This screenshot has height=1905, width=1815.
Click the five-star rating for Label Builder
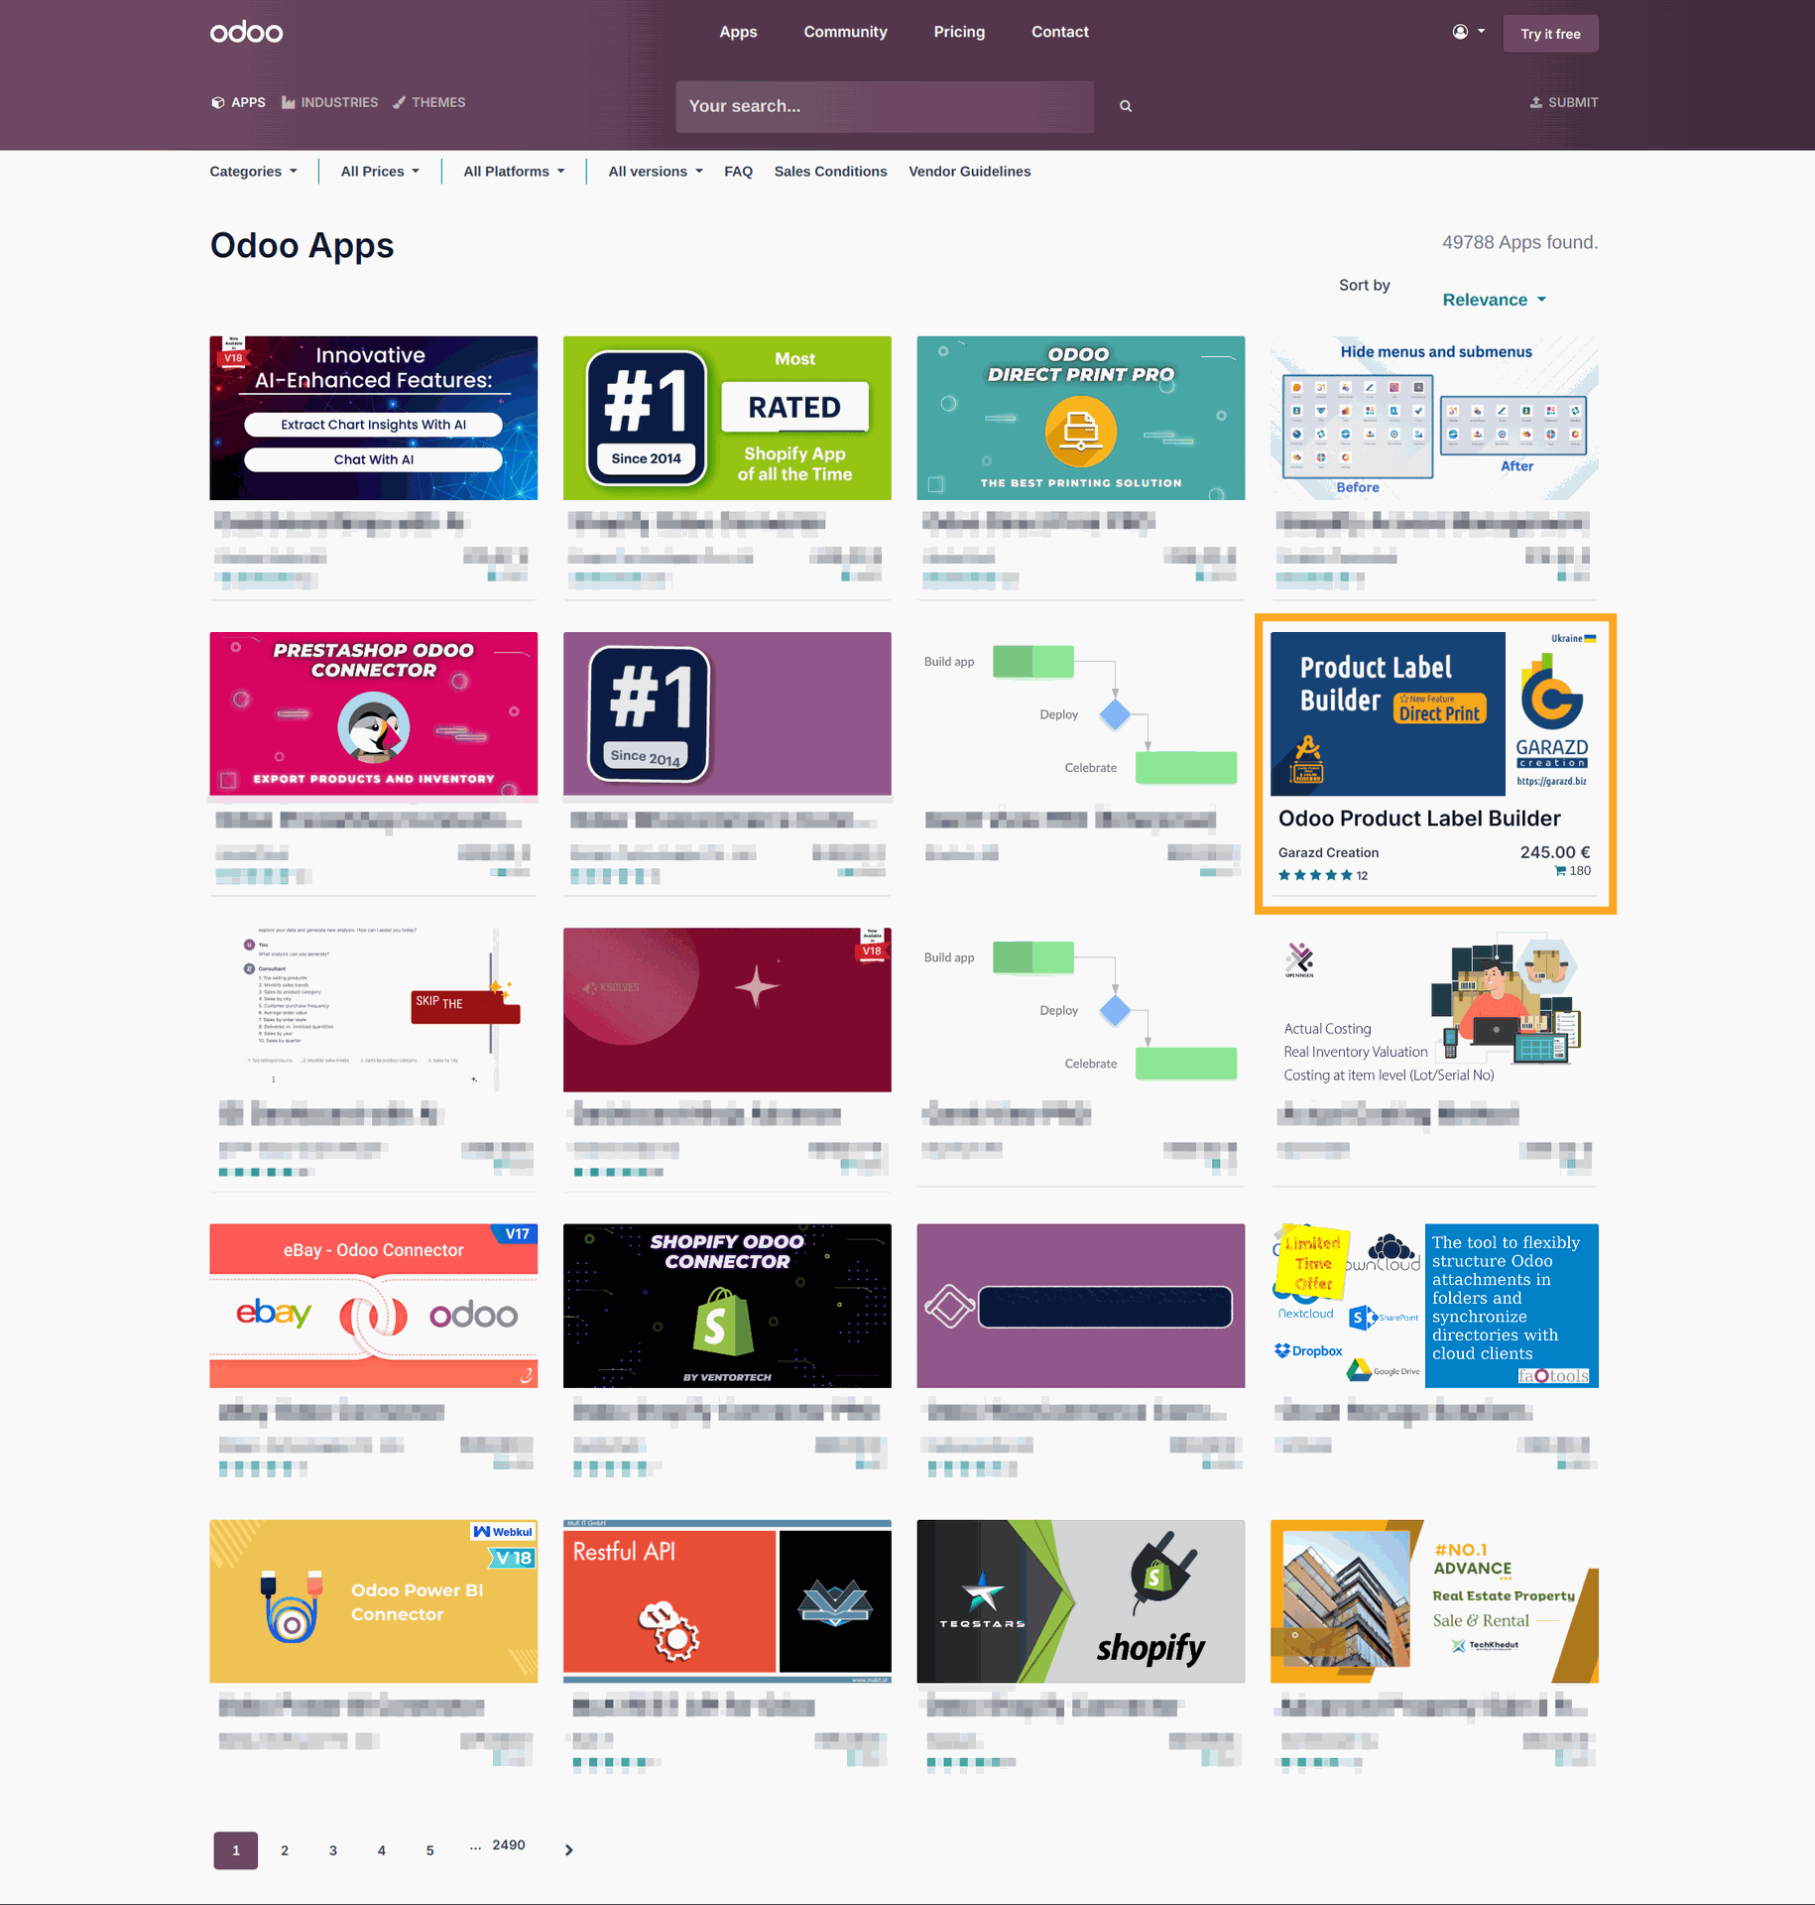coord(1315,875)
